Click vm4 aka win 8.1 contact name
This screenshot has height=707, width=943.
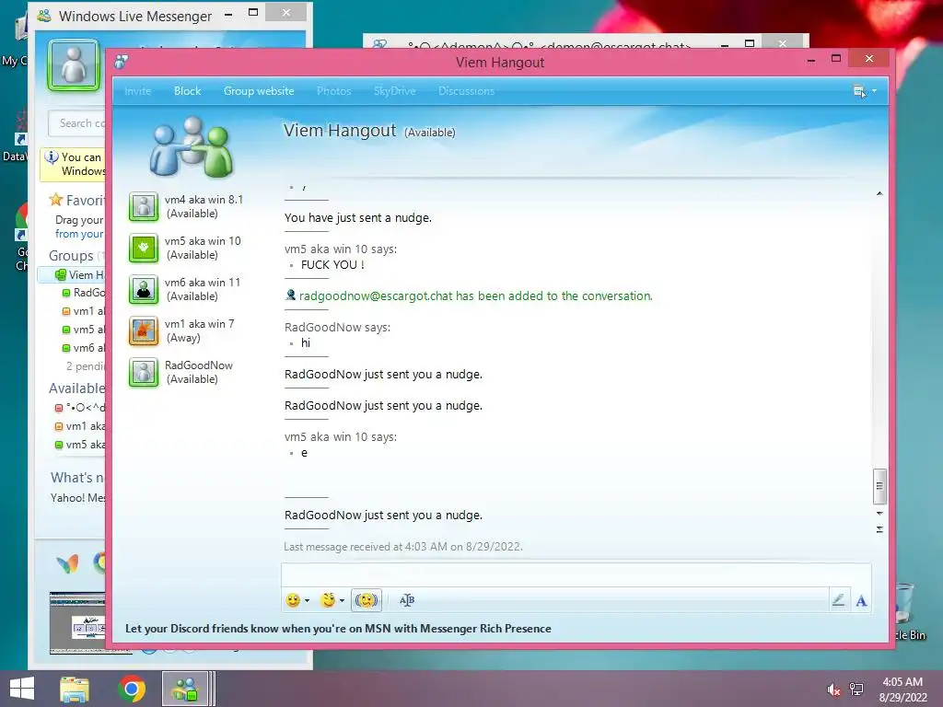(x=204, y=200)
